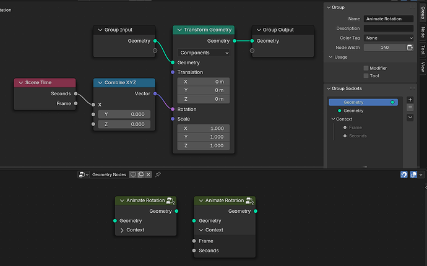The width and height of the screenshot is (427, 266).
Task: Click Transform Geometry Translation input socket
Action: 173,72
